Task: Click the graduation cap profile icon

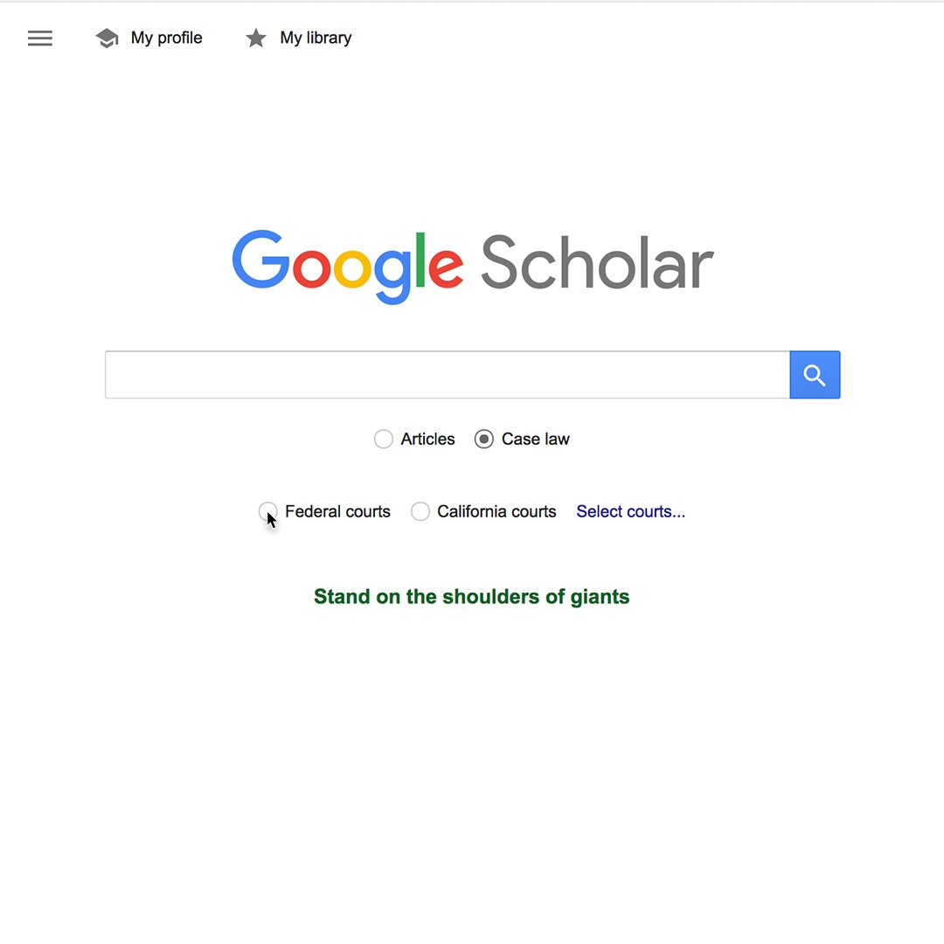Action: pyautogui.click(x=107, y=38)
